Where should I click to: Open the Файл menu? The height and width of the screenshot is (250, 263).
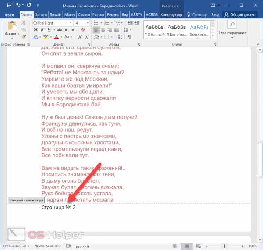click(x=9, y=15)
